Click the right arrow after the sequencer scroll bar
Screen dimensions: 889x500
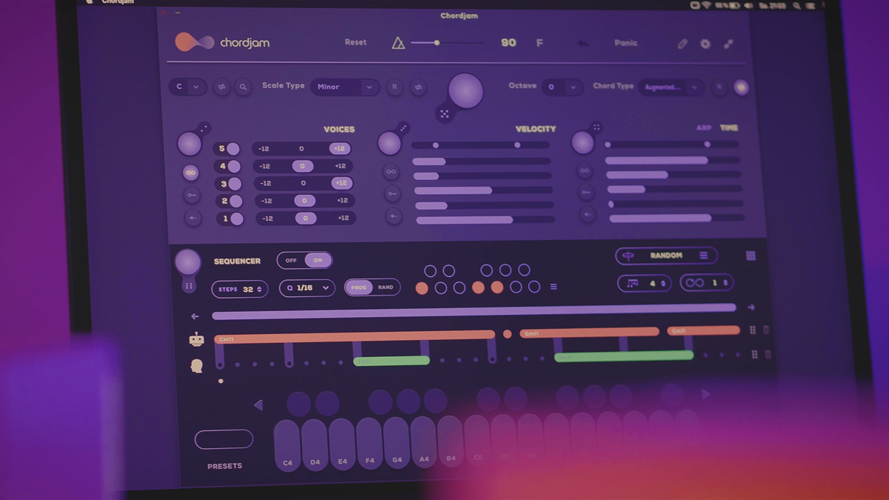pyautogui.click(x=751, y=307)
